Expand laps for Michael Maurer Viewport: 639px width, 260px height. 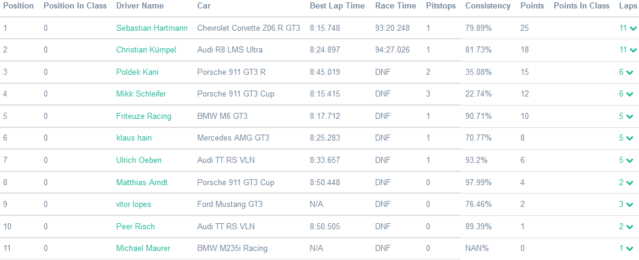(x=630, y=249)
